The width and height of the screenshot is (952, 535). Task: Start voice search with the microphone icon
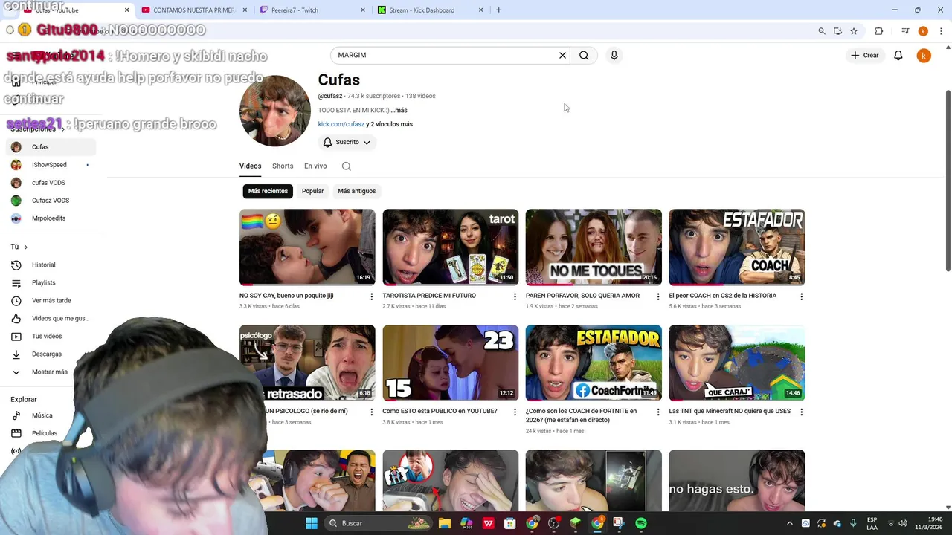point(614,55)
